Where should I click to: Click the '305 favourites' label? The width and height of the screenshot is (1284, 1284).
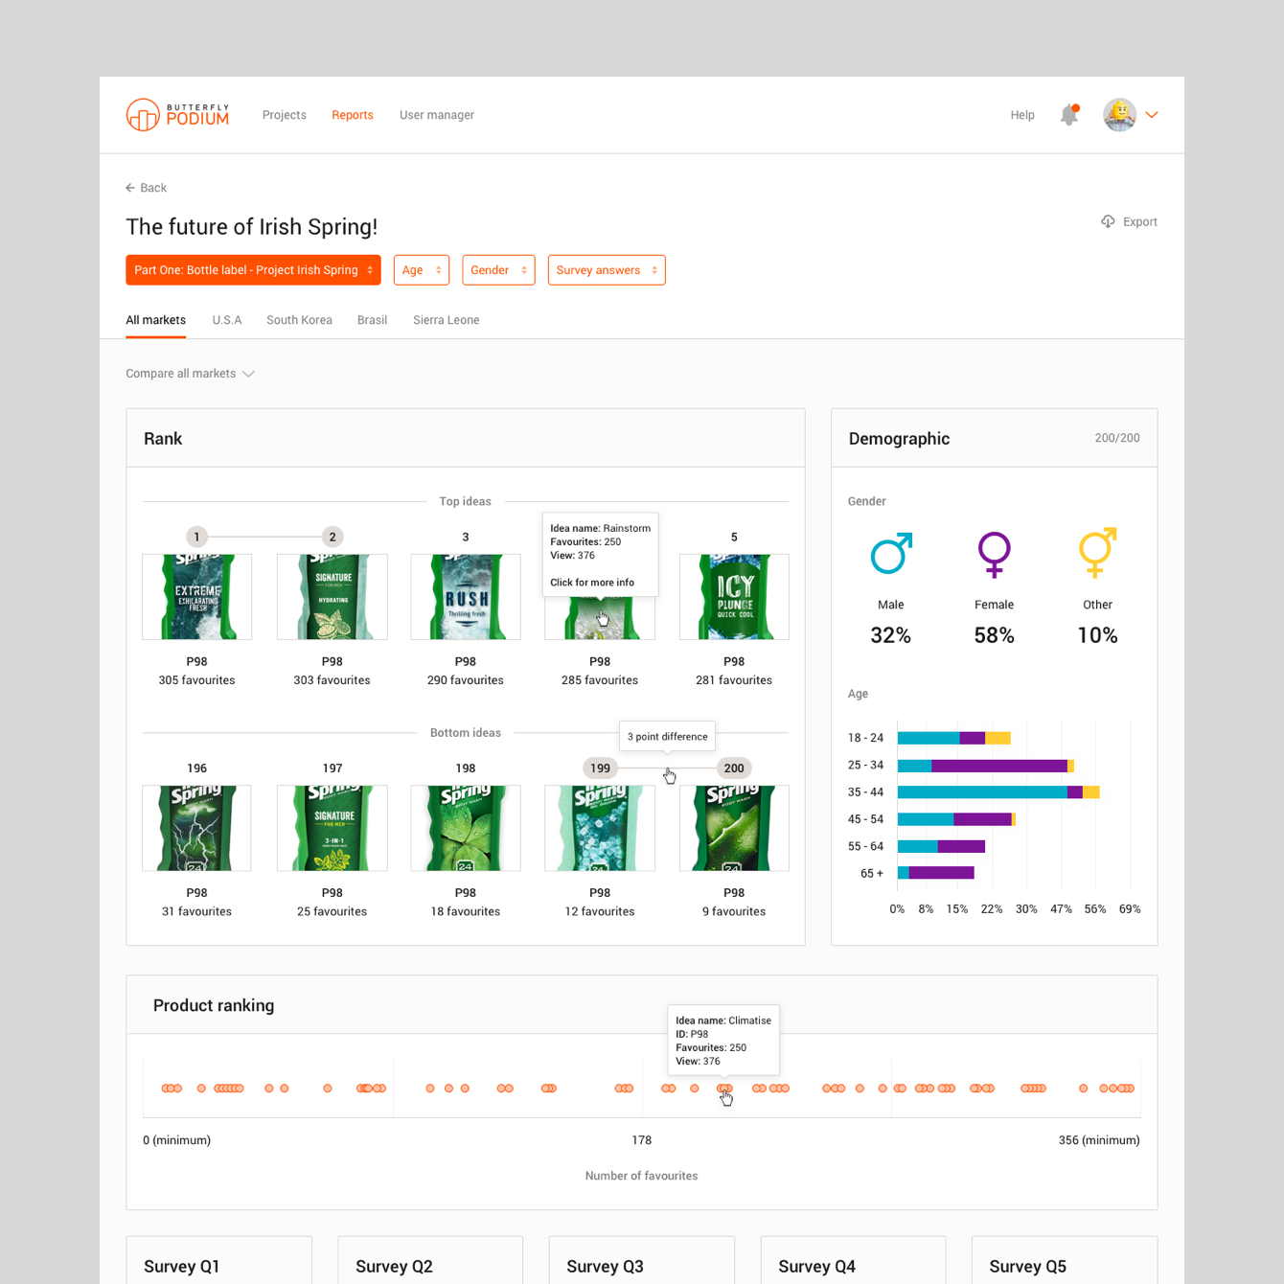tap(196, 680)
